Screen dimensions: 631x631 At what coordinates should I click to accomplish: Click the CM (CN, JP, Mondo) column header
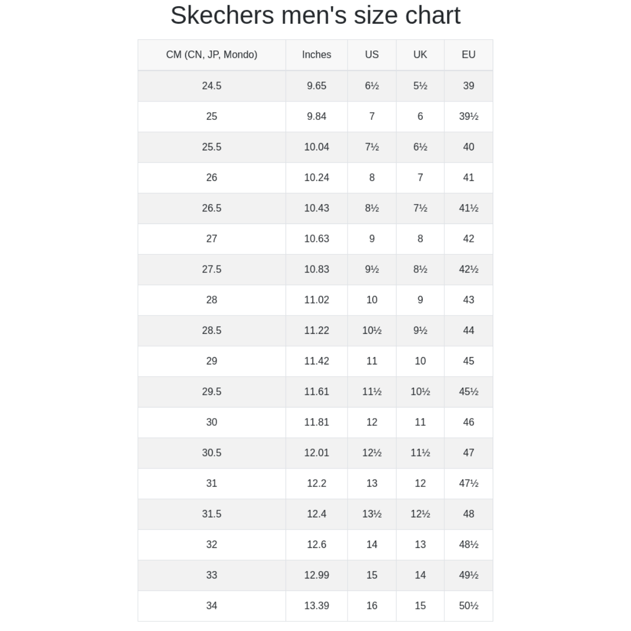point(211,55)
